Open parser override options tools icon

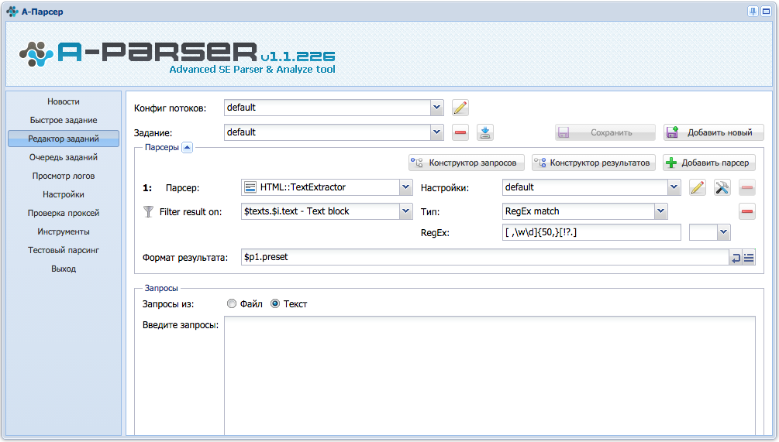tap(722, 187)
